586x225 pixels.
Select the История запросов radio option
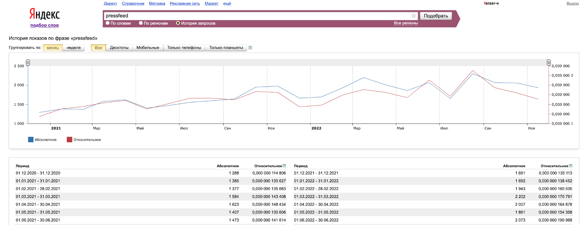178,23
